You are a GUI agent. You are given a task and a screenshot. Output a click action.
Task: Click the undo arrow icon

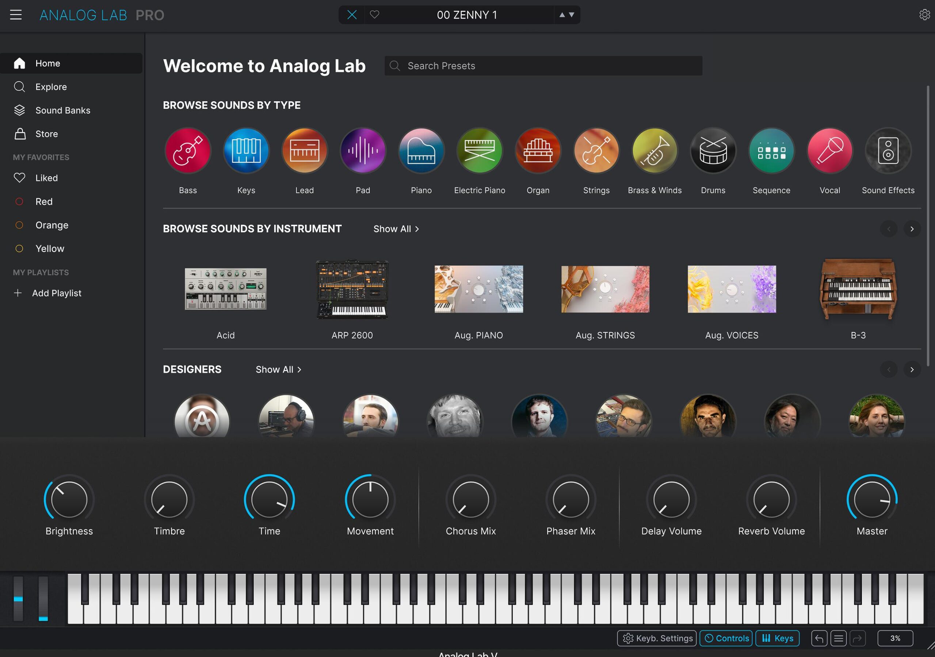pos(819,638)
